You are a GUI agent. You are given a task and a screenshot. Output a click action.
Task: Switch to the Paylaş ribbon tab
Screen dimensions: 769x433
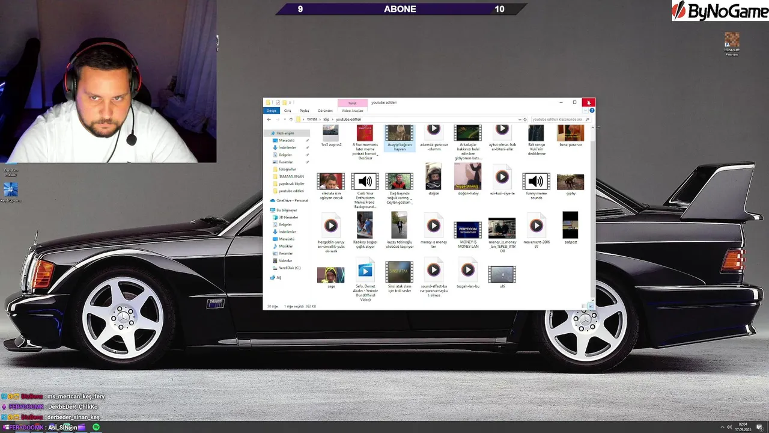click(x=305, y=111)
